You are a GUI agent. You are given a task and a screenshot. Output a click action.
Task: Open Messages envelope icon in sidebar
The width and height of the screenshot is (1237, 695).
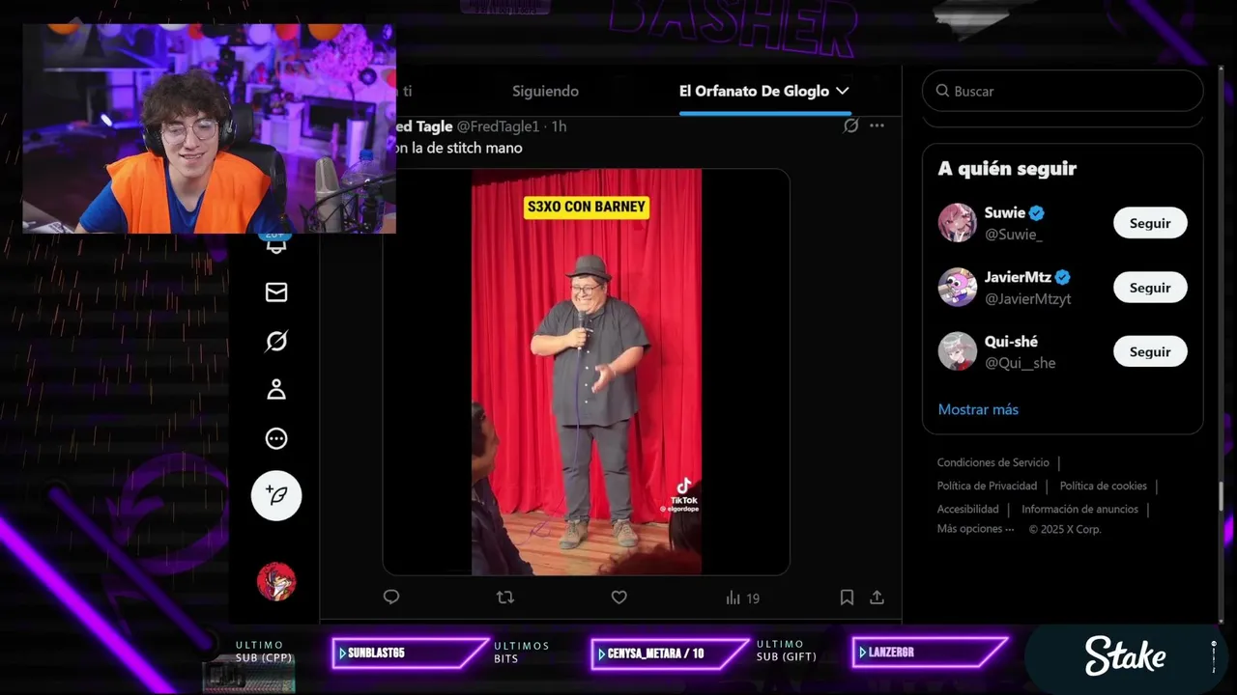point(276,292)
